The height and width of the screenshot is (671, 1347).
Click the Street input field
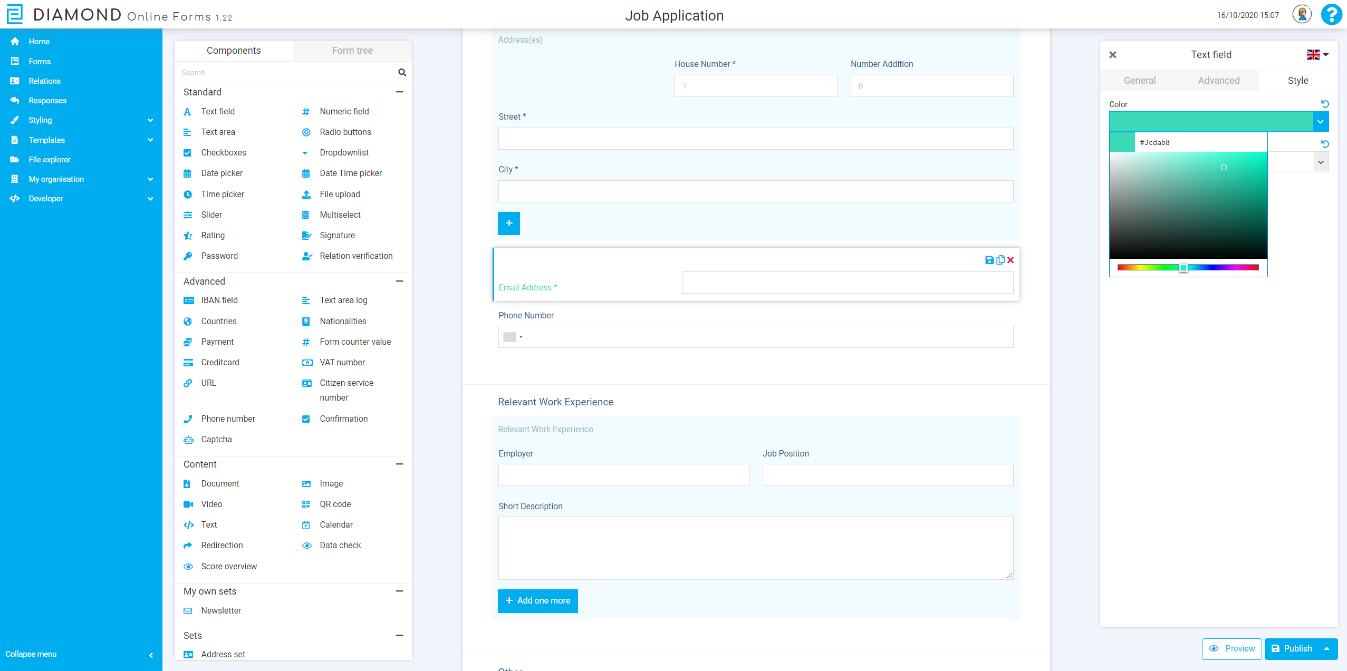click(x=755, y=139)
